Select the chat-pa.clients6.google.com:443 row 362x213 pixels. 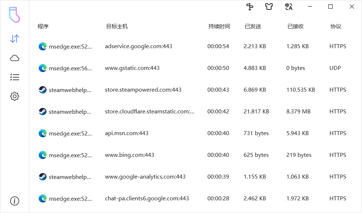click(147, 199)
